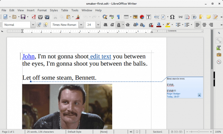Insert a comment note
Viewport: 223px width, 134px height.
coord(209,17)
